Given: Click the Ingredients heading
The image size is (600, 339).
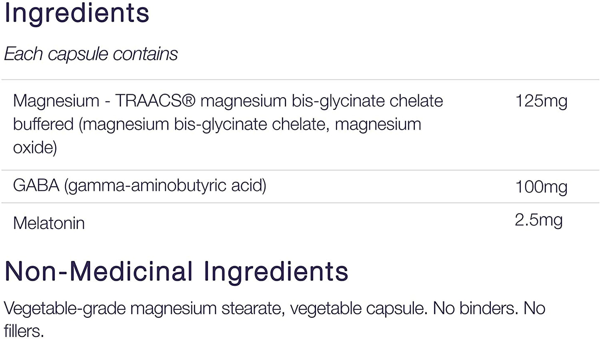Looking at the screenshot, I should 76,12.
